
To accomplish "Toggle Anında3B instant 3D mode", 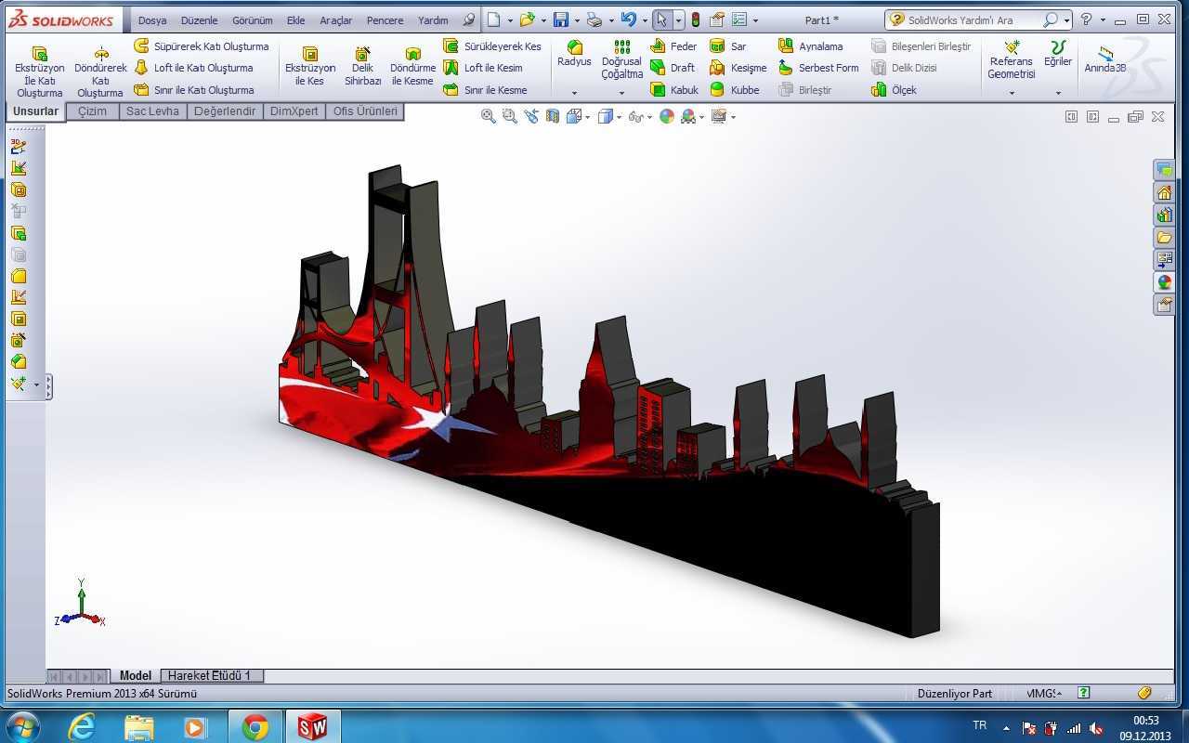I will tap(1105, 59).
